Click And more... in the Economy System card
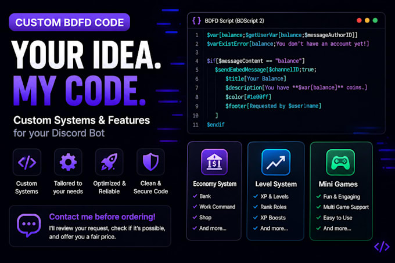The height and width of the screenshot is (263, 395). pos(213,228)
